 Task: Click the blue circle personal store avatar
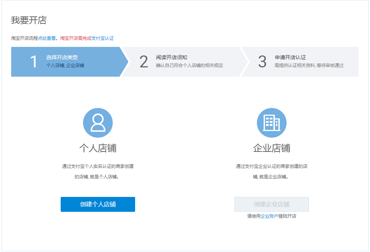pyautogui.click(x=98, y=123)
